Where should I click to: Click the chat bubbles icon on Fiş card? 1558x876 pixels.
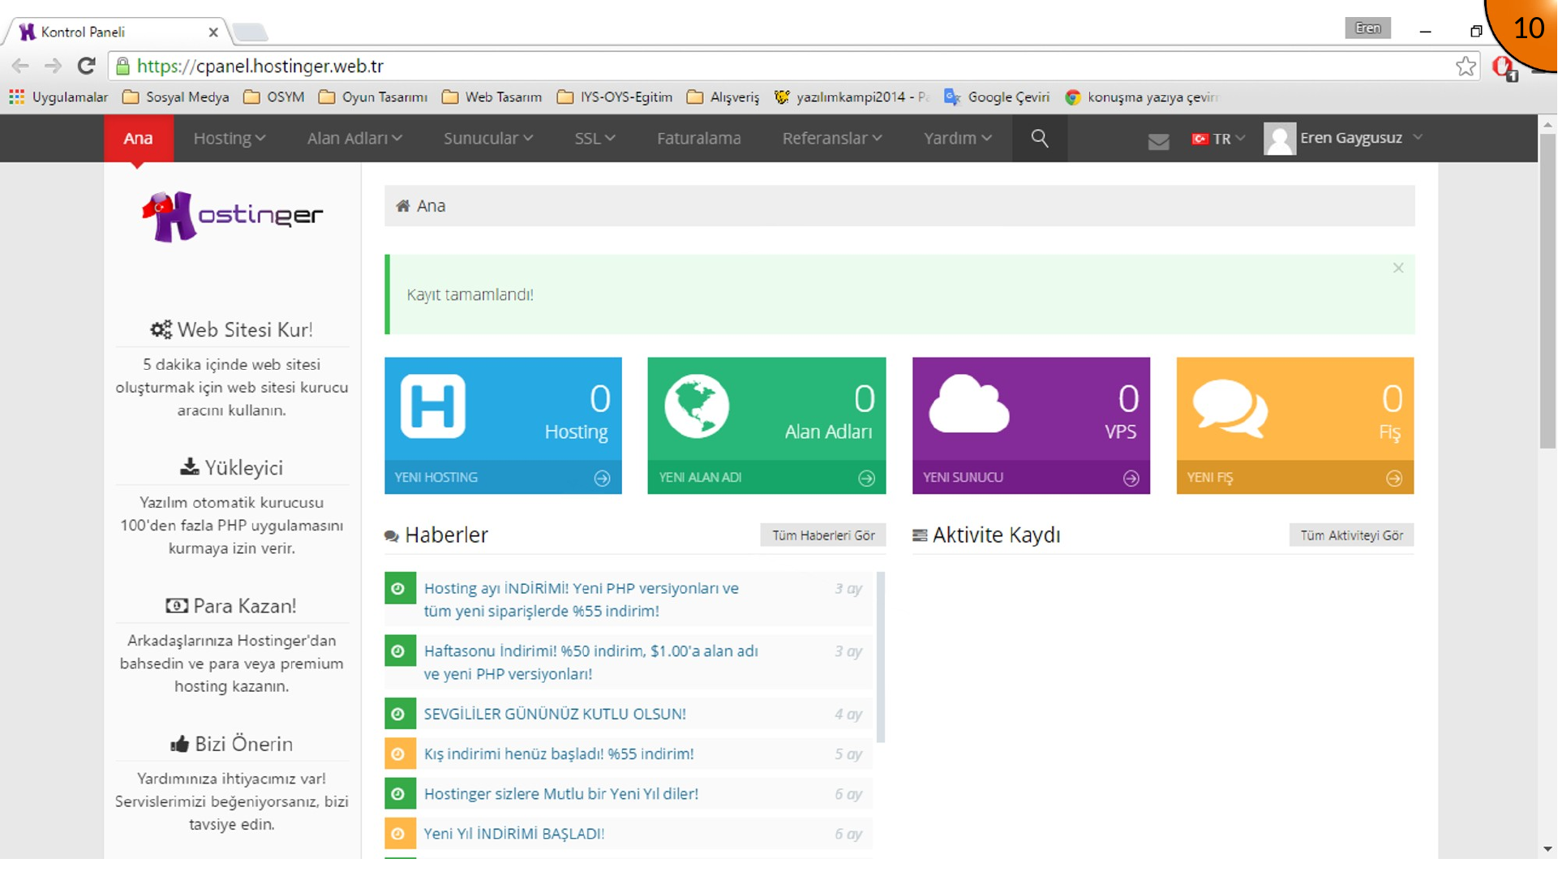click(1230, 408)
